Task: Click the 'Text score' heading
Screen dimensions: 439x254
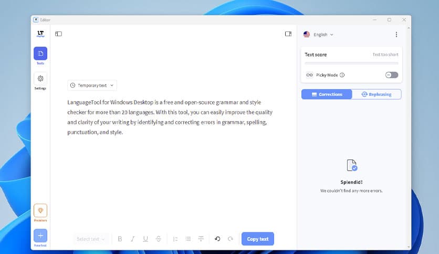Action: pos(316,55)
